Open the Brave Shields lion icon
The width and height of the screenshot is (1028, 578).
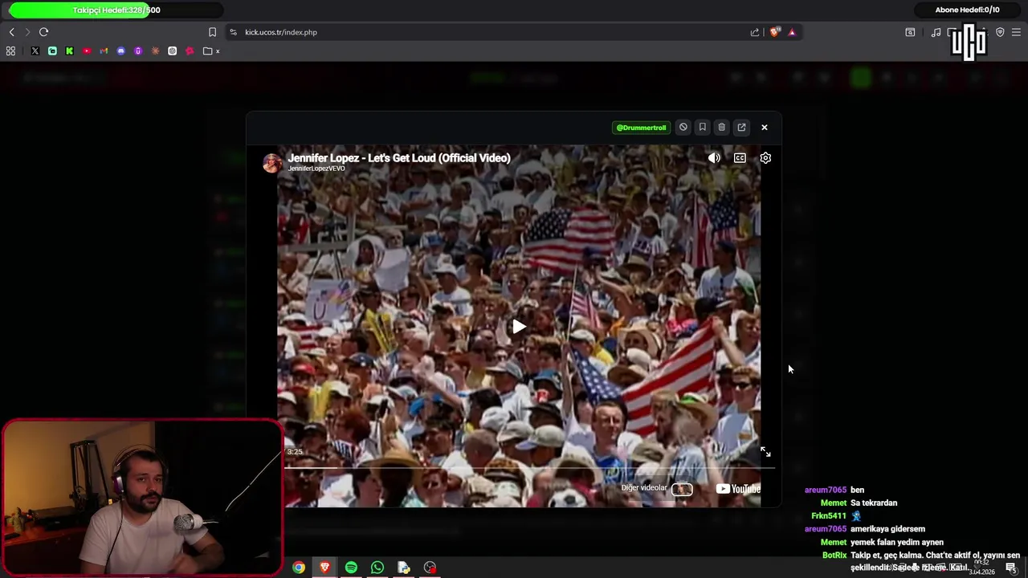774,32
